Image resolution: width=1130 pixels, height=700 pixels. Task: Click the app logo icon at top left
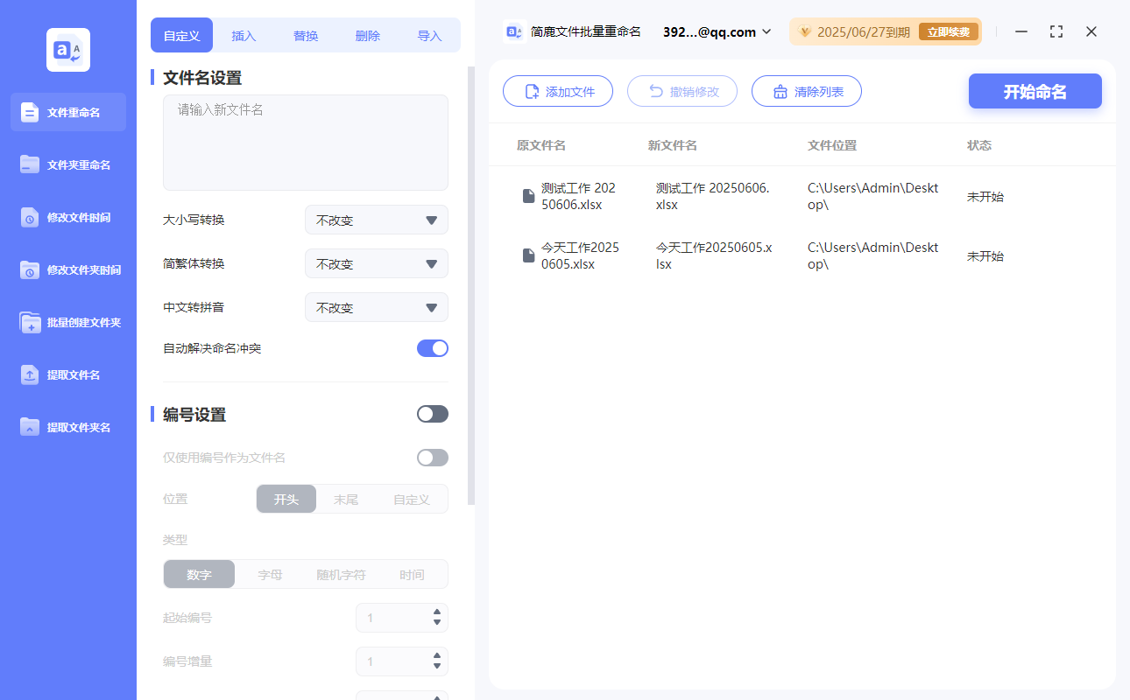click(x=67, y=49)
